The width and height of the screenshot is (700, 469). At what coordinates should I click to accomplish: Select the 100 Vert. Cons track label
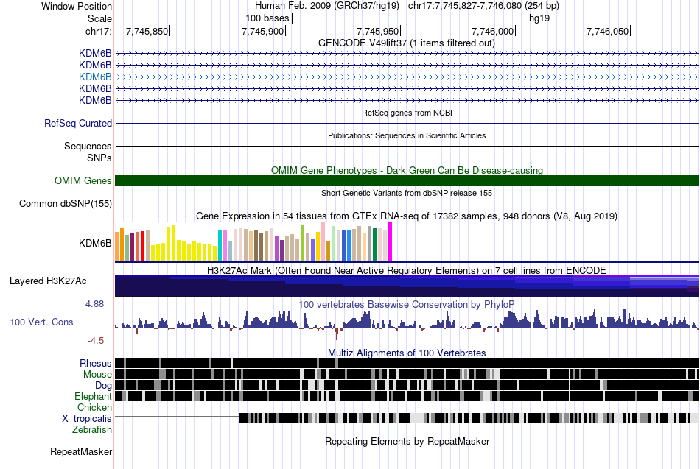pos(41,322)
